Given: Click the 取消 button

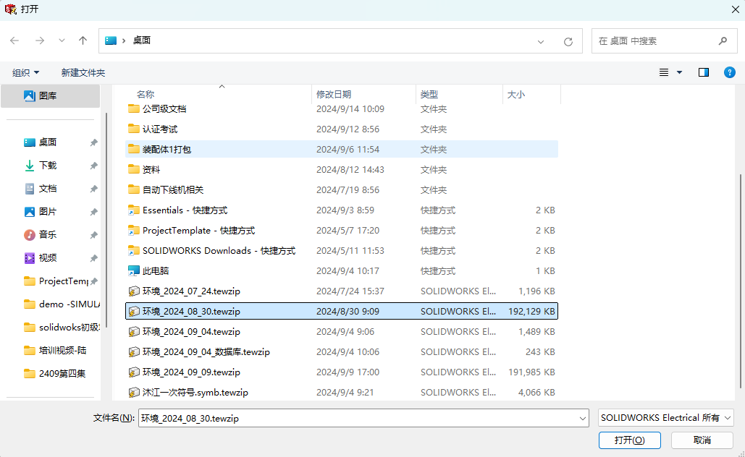Looking at the screenshot, I should point(701,440).
